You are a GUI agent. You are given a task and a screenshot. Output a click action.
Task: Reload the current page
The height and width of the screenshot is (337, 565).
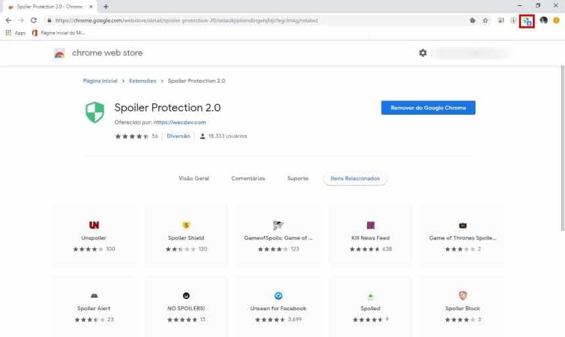pos(34,20)
